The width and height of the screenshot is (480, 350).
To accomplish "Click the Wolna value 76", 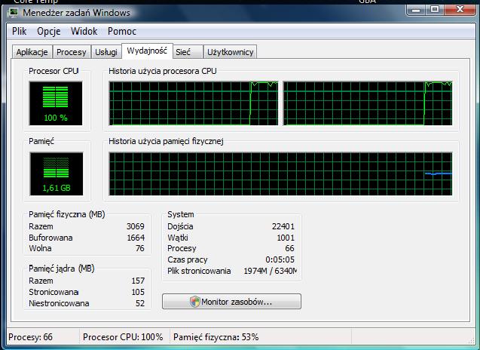I will point(139,248).
